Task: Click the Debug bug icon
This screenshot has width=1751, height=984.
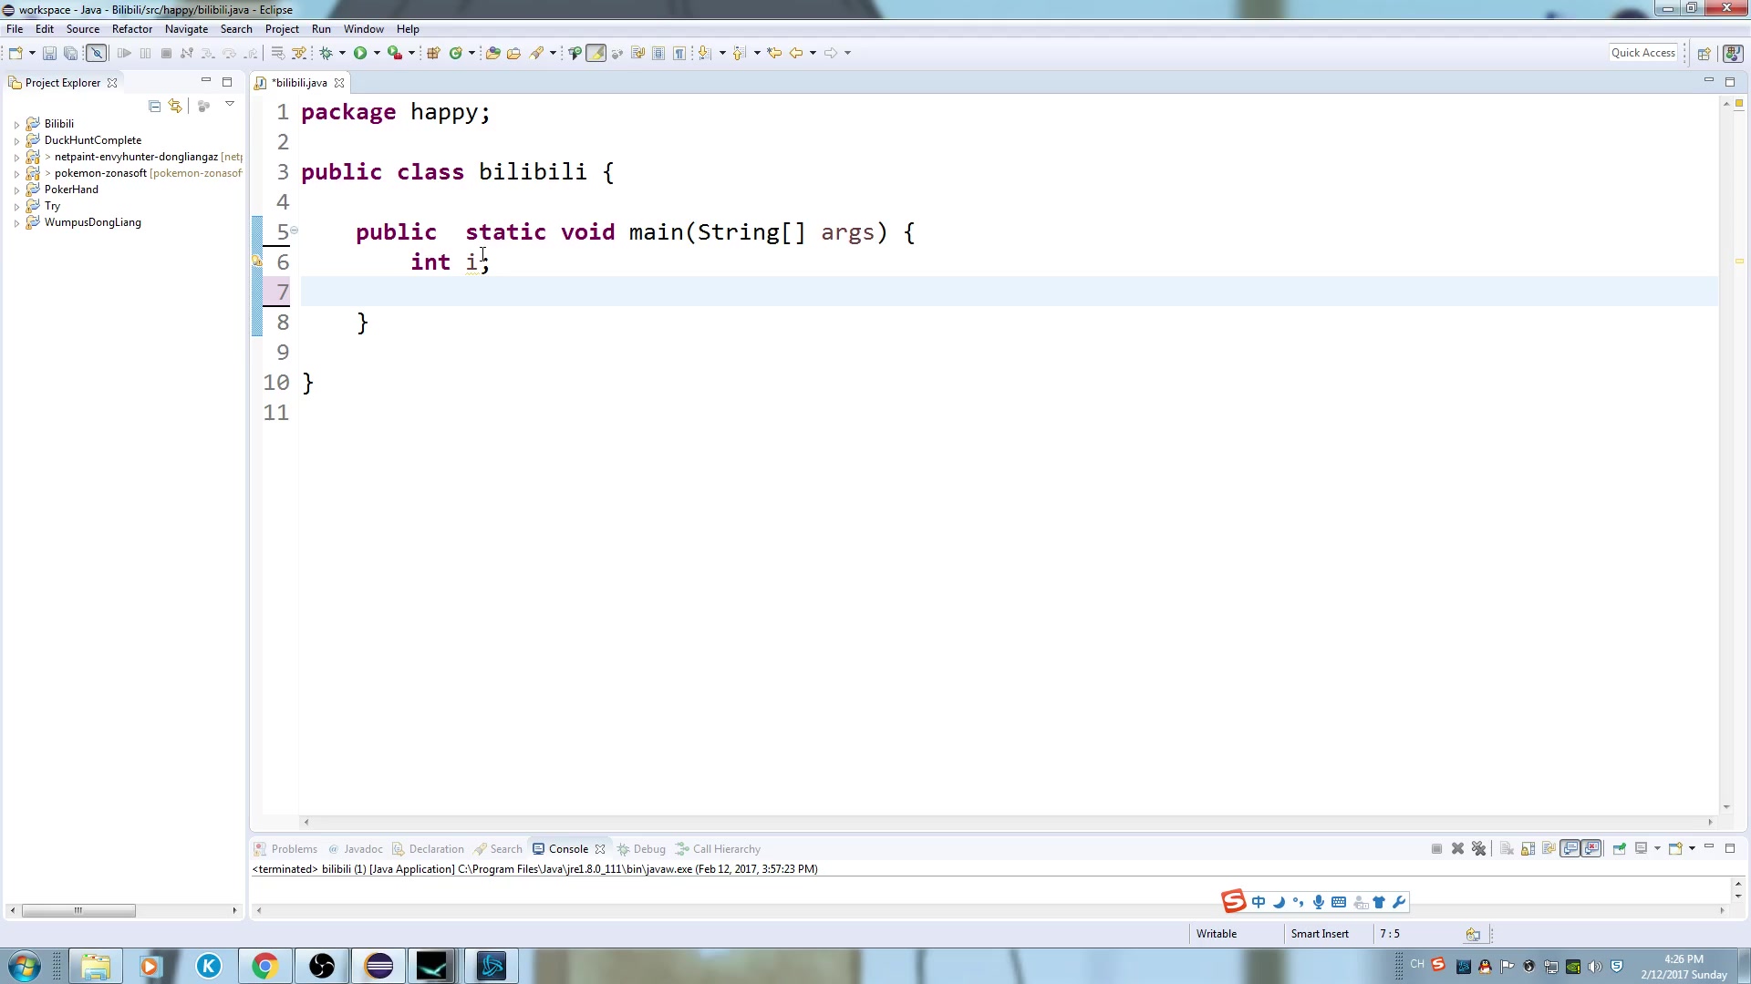Action: (x=326, y=54)
